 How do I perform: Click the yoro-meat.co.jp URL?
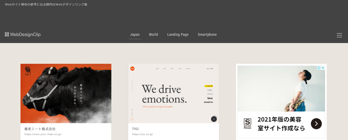[x=43, y=134]
